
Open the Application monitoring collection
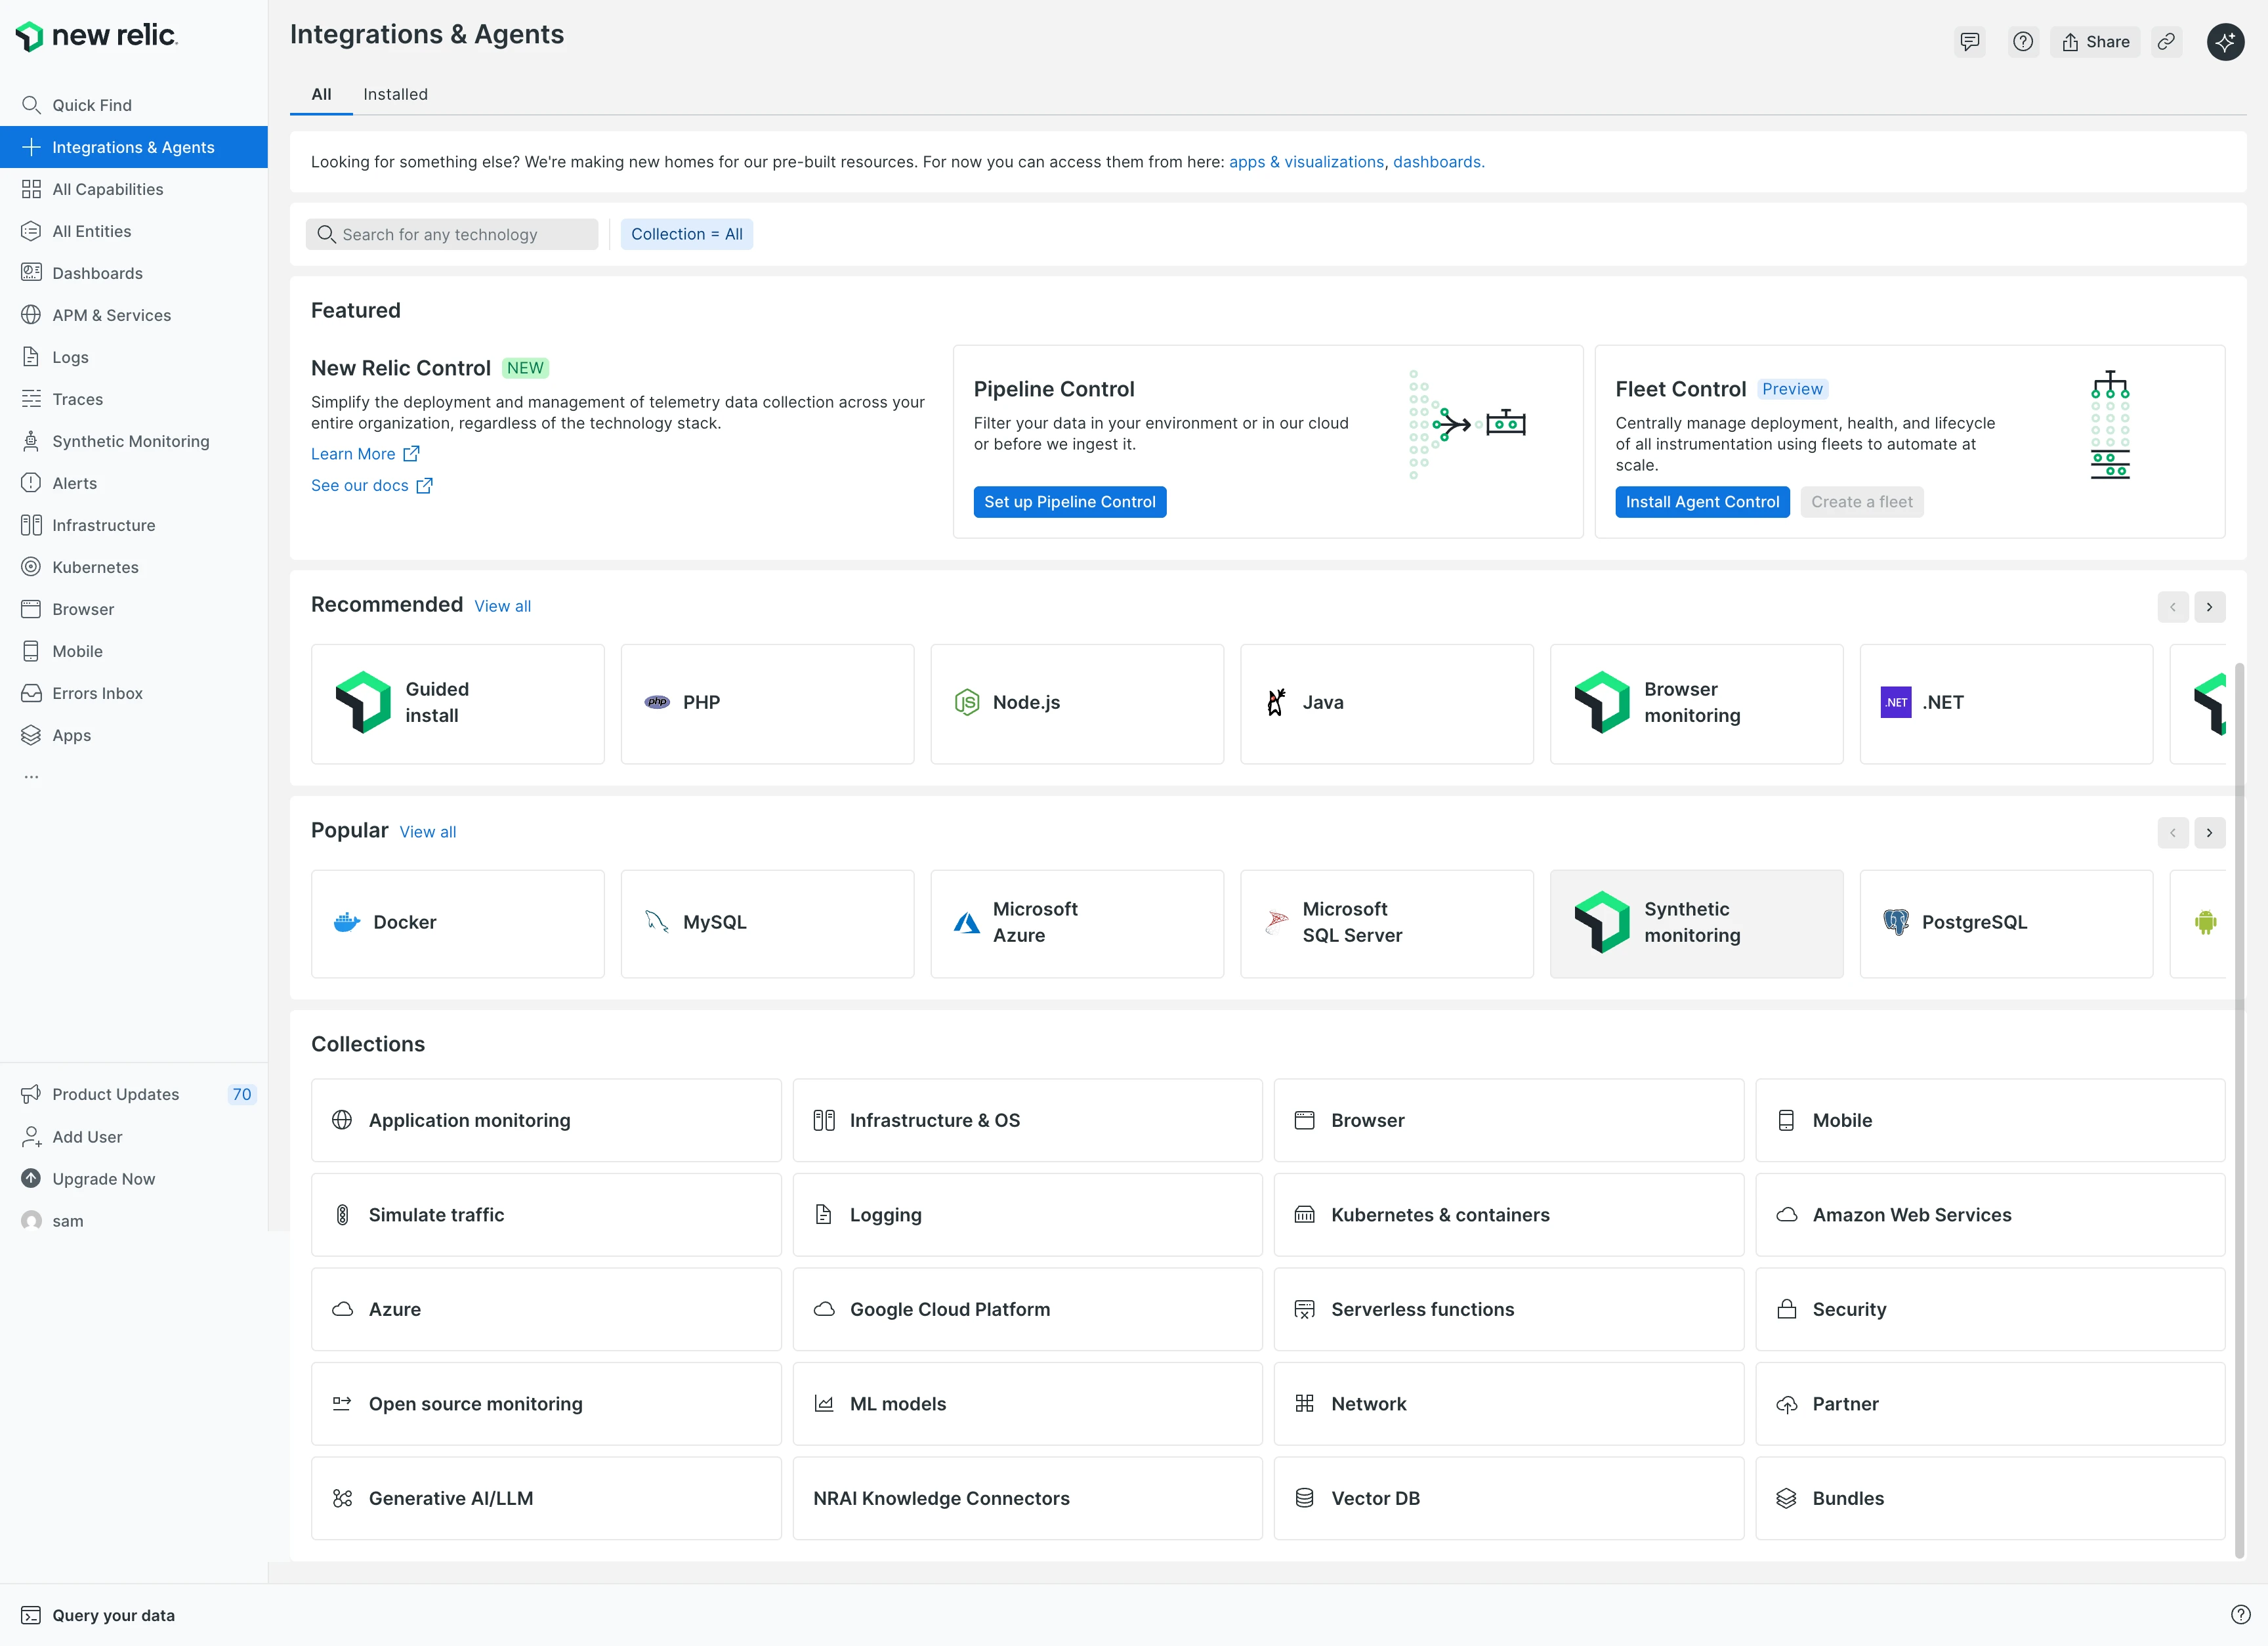(x=546, y=1120)
